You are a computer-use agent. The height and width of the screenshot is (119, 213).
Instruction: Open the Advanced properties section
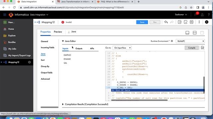(x=45, y=79)
